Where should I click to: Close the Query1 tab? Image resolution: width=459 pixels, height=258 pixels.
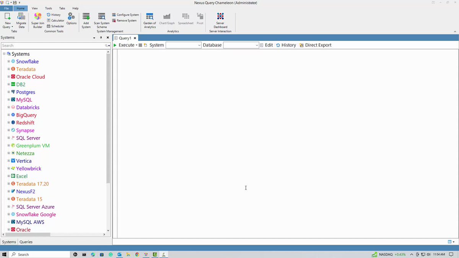[135, 38]
